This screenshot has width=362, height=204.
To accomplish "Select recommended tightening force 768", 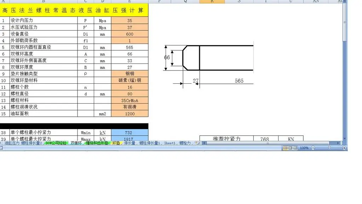I will [x=266, y=139].
